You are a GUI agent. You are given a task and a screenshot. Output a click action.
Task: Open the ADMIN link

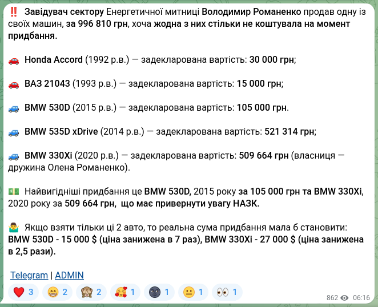coord(69,275)
